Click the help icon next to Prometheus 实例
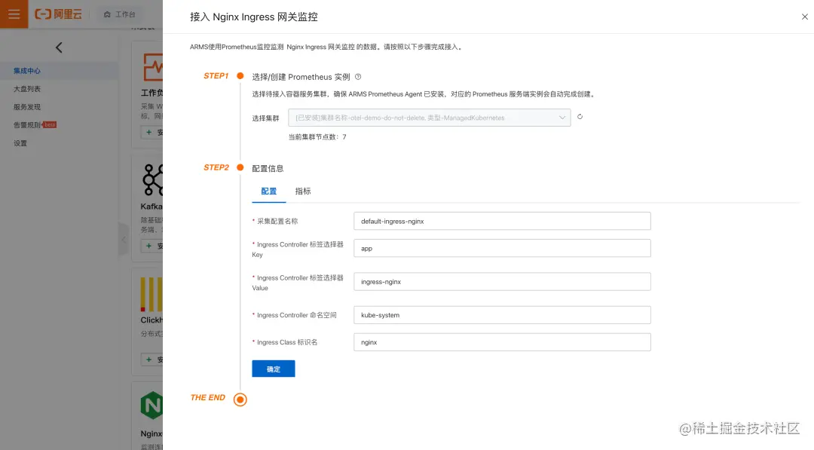Viewport: 814px width, 450px height. (x=358, y=77)
